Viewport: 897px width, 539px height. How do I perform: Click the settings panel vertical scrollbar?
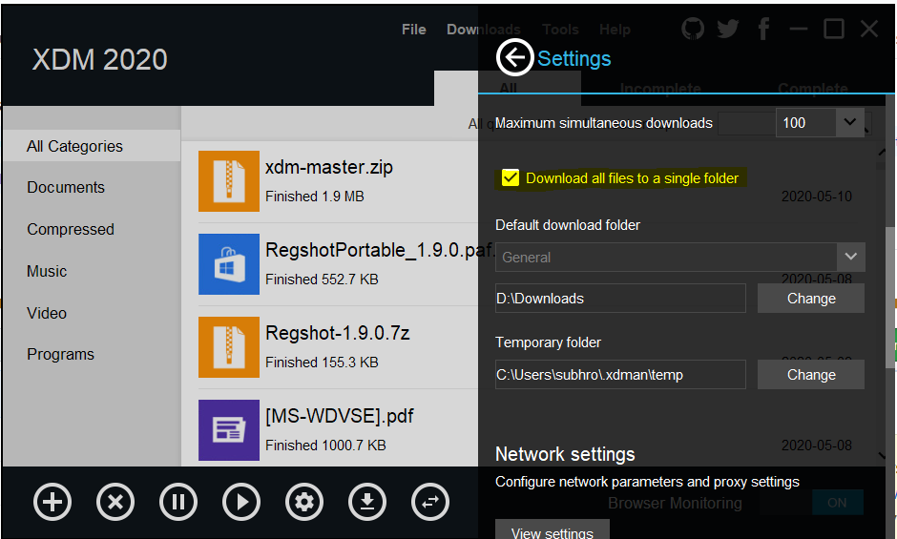[890, 298]
